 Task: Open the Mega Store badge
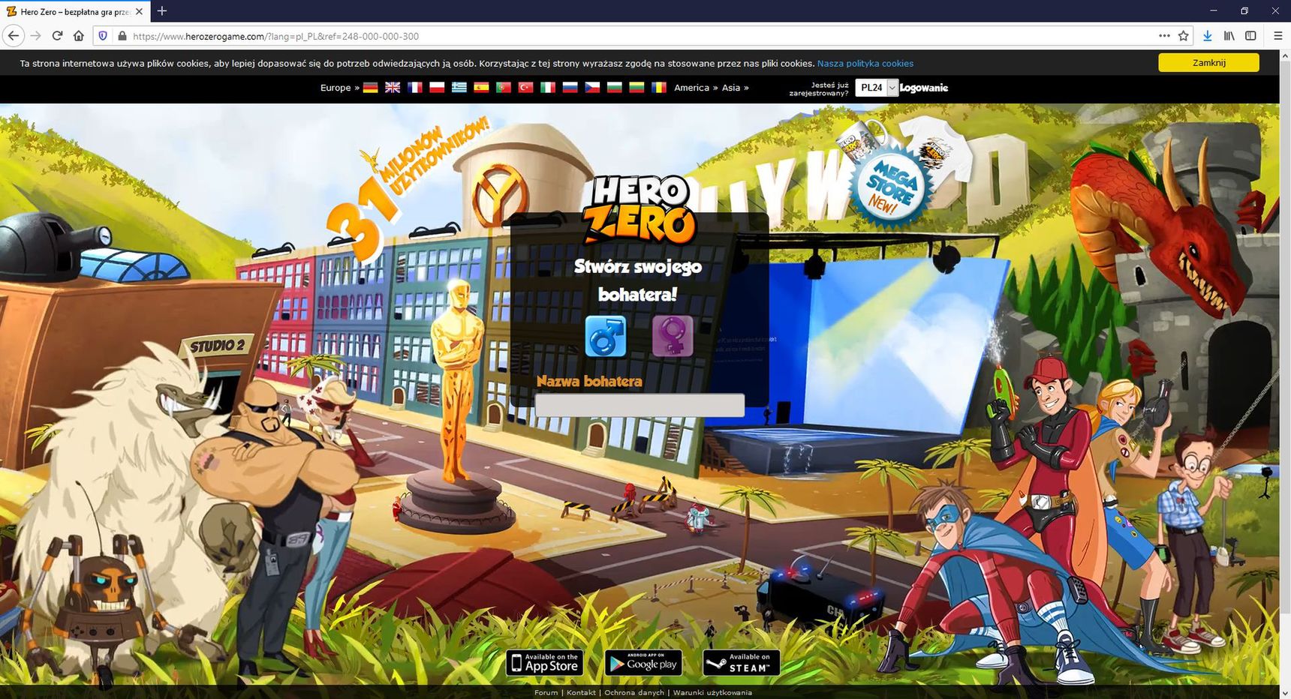point(892,185)
